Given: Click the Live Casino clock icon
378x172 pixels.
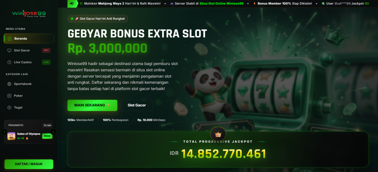Looking at the screenshot, I should 9,62.
